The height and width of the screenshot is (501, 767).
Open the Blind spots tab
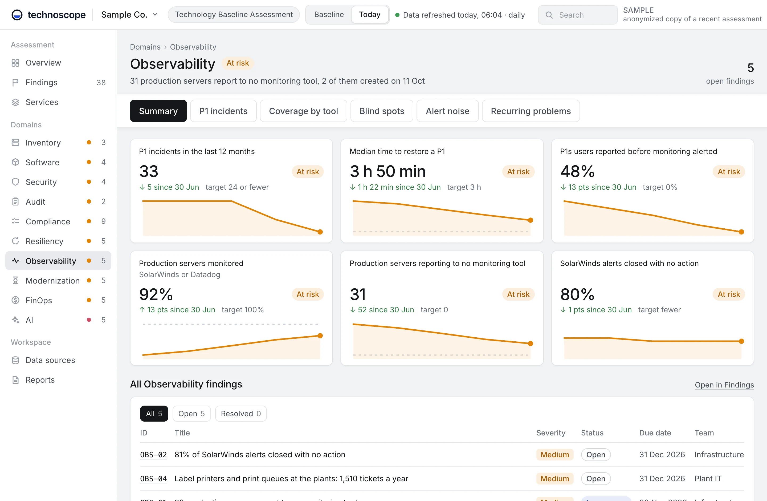(382, 111)
